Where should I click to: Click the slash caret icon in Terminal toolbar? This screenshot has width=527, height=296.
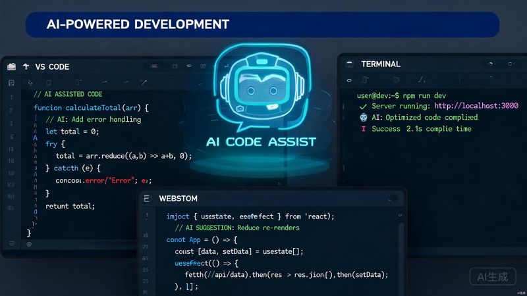pyautogui.click(x=422, y=80)
